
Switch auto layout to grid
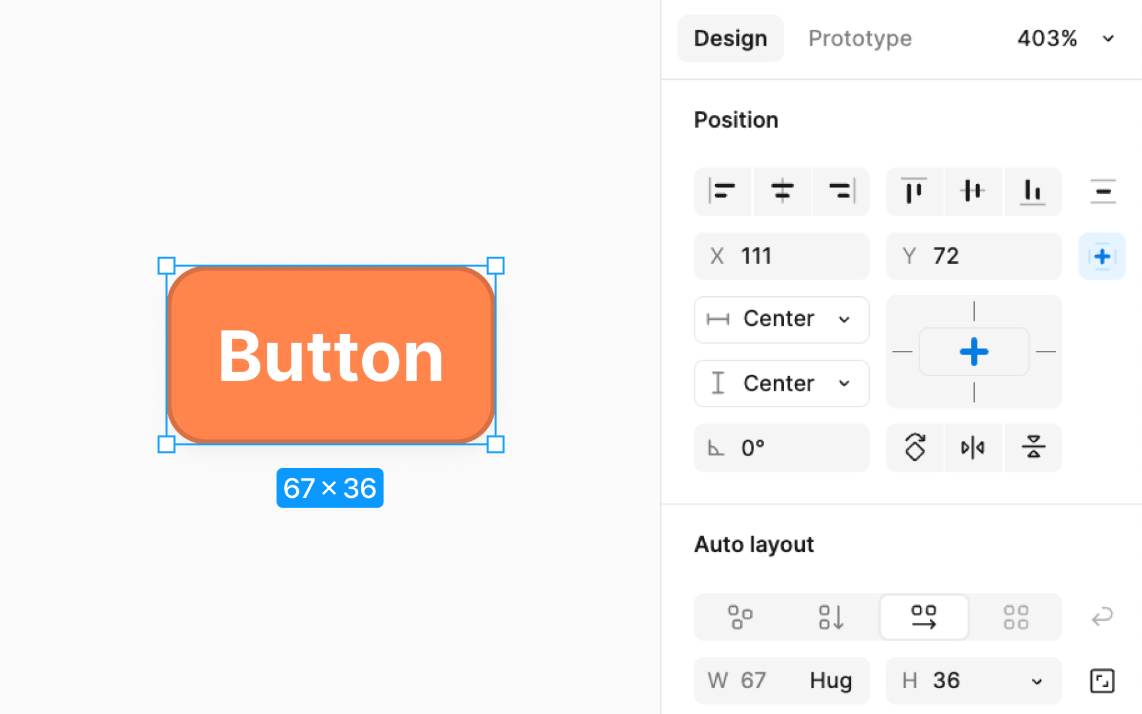pyautogui.click(x=1016, y=617)
